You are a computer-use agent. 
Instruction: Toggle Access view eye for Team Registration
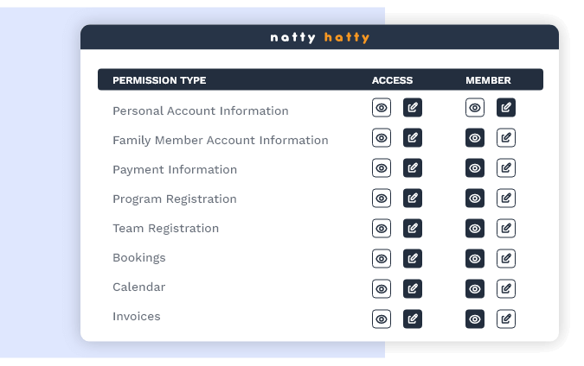point(382,228)
